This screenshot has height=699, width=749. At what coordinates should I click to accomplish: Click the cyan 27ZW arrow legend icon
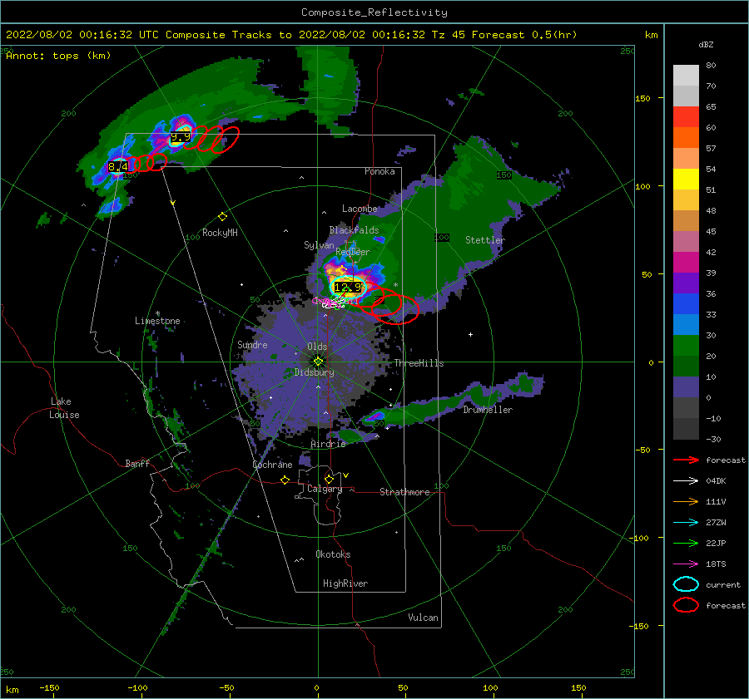point(686,523)
